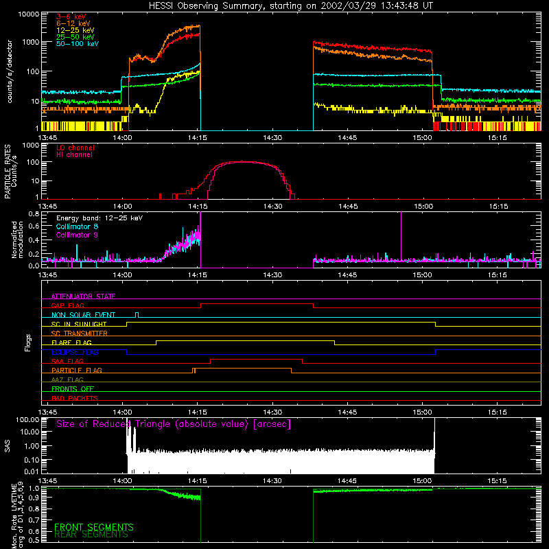The width and height of the screenshot is (549, 549).
Task: Click the FRONT SEGMENTS legend label
Action: tap(94, 527)
